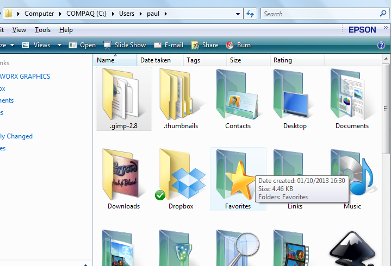This screenshot has height=266, width=391.
Task: Sort by the Tags column header
Action: (204, 60)
